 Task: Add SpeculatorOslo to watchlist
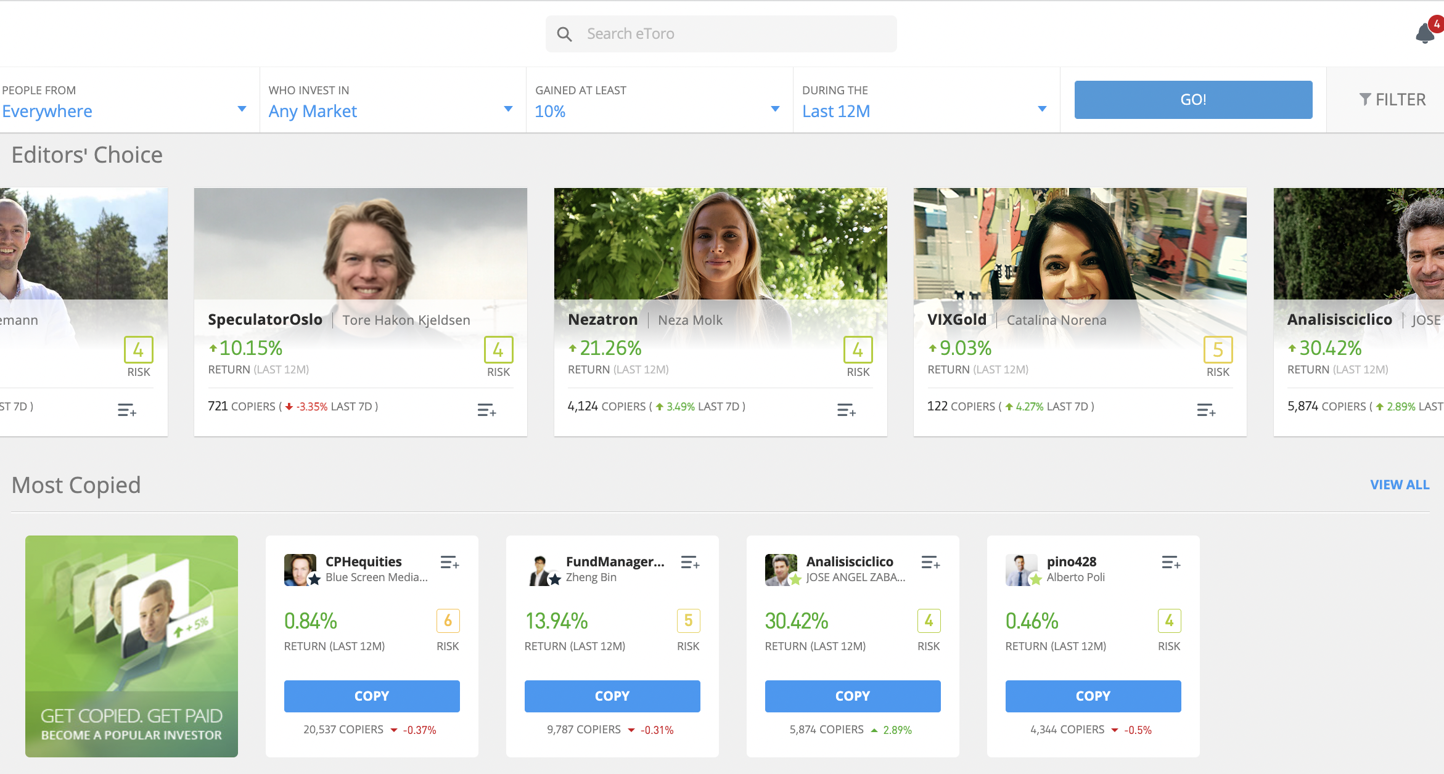pos(486,410)
